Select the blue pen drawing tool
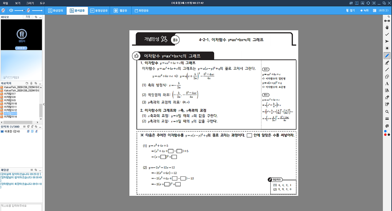The height and width of the screenshot is (211, 392). coord(387,56)
